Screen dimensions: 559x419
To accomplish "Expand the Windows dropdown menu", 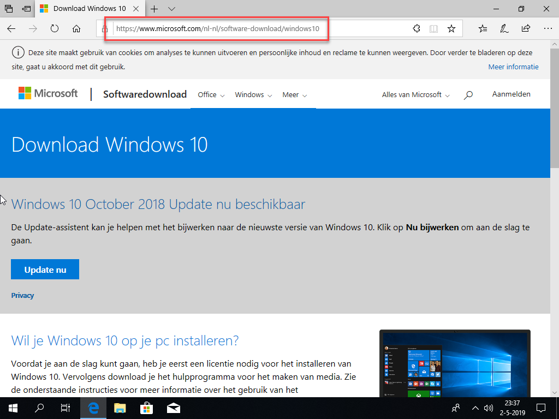I will pos(253,95).
